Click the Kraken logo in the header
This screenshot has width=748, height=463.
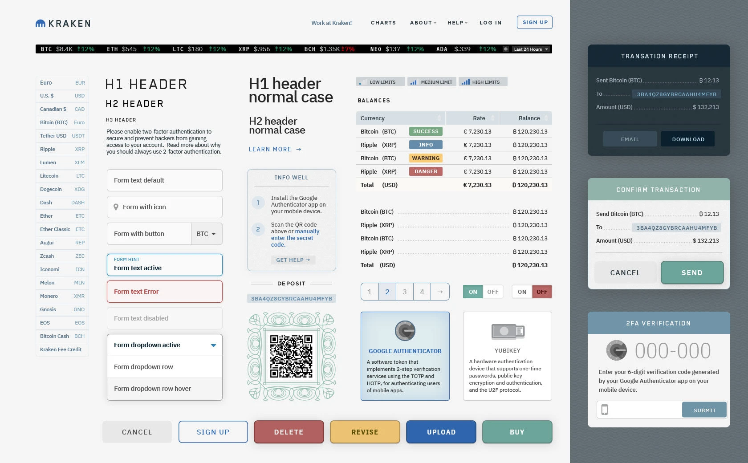63,23
